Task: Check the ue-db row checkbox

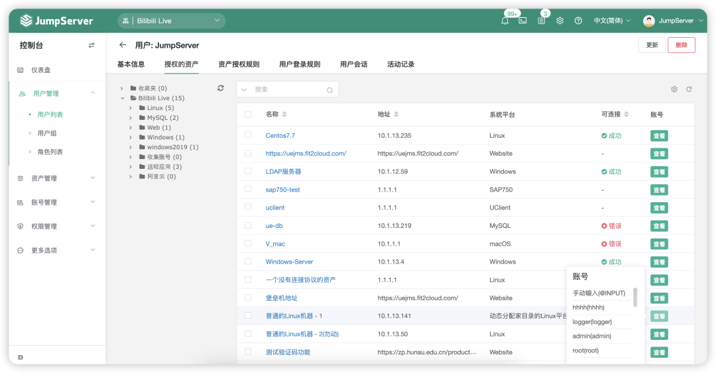Action: pos(248,225)
